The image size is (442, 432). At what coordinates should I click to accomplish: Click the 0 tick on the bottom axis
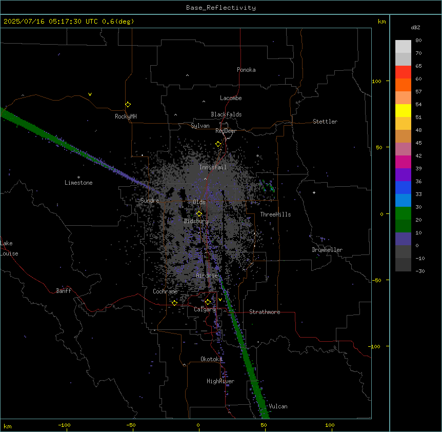(198, 425)
